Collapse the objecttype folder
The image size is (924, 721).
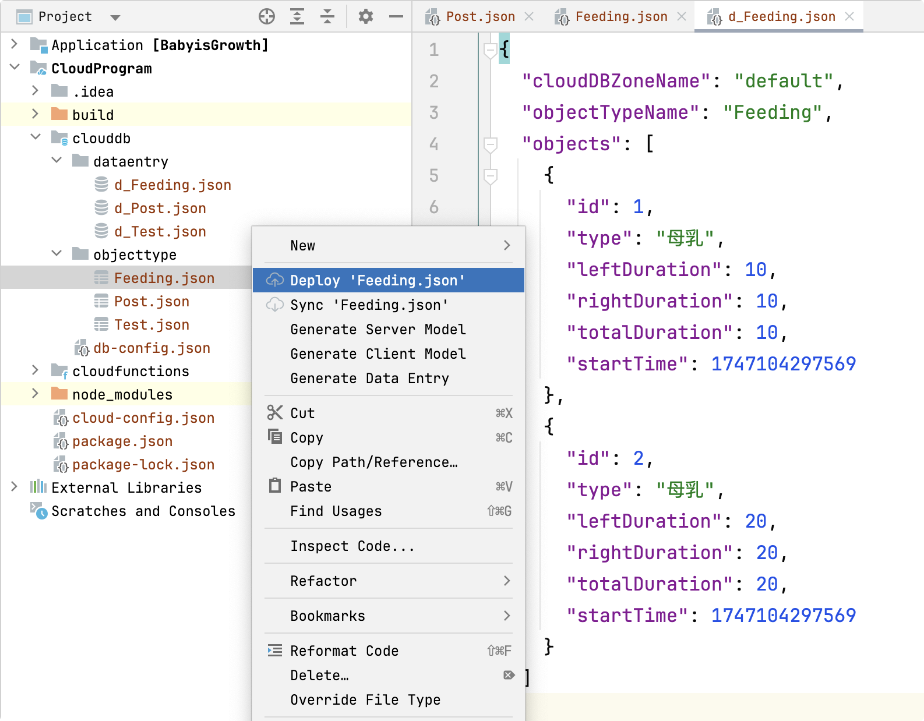(x=57, y=254)
